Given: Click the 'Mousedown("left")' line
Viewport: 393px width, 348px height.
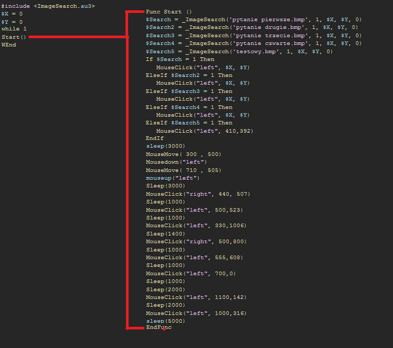Looking at the screenshot, I should 176,162.
